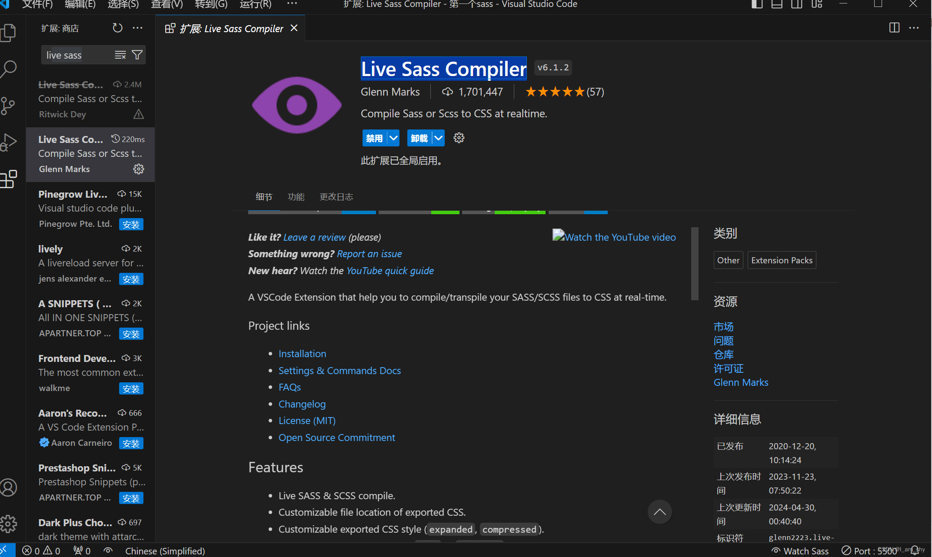Open the overflow menu in menu bar
Screen dimensions: 932x557
click(292, 3)
